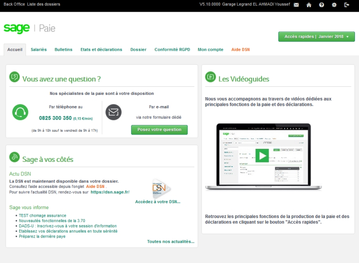This screenshot has height=263, width=359.
Task: Open the mail envelope icon in top bar
Action: point(296,4)
